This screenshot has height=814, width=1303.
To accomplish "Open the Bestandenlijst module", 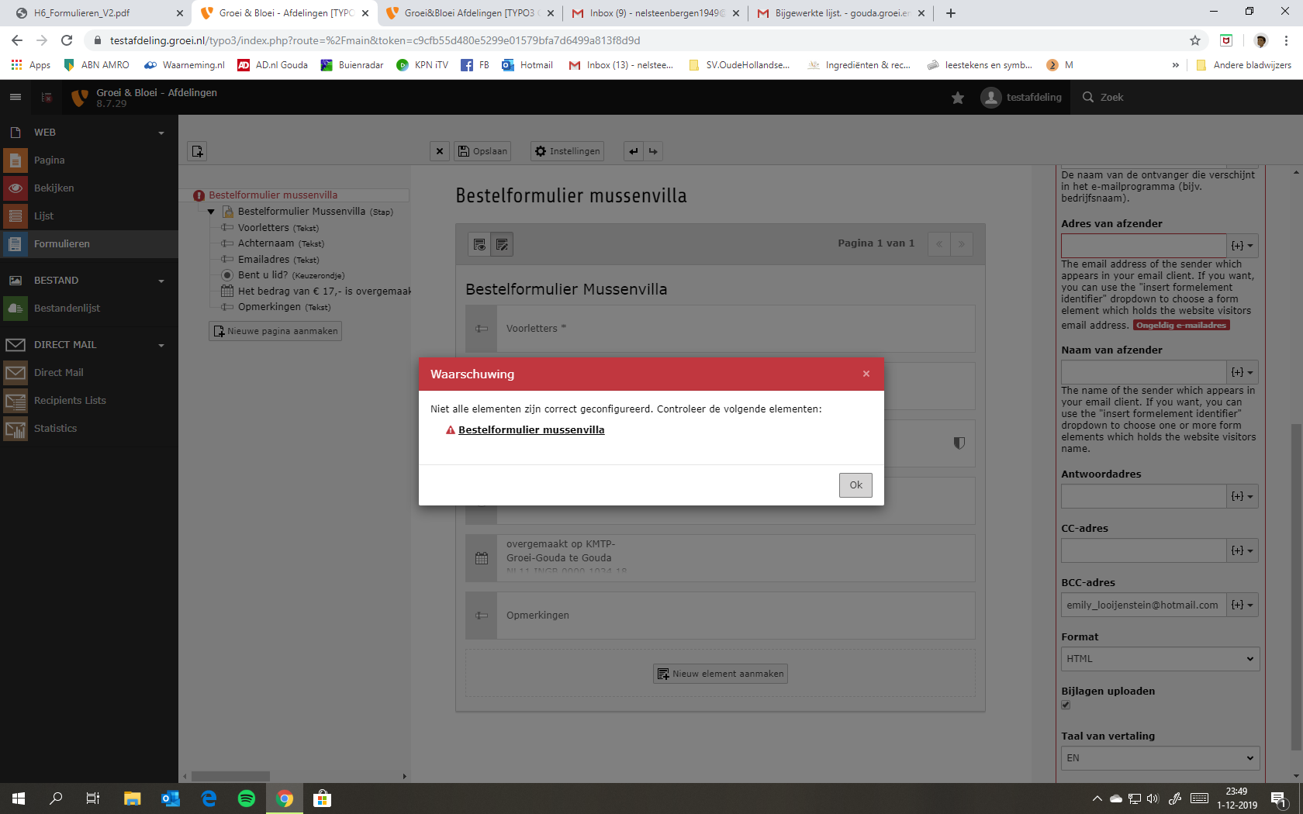I will [x=67, y=309].
